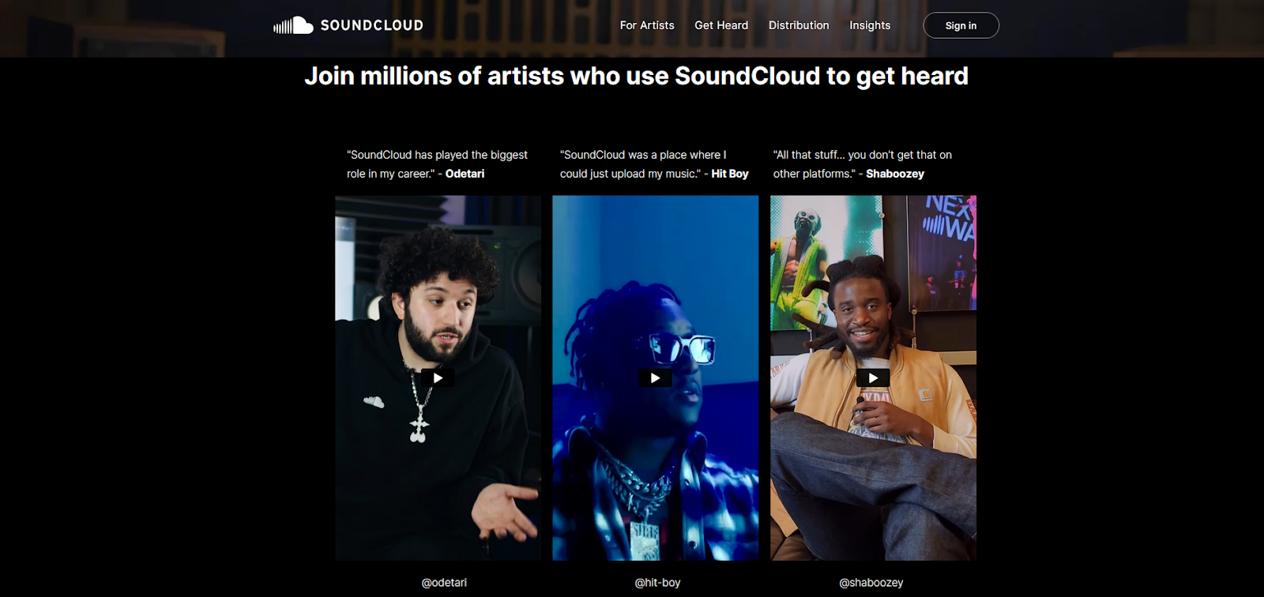The height and width of the screenshot is (597, 1264).
Task: Open the For Artists menu item
Action: click(647, 25)
